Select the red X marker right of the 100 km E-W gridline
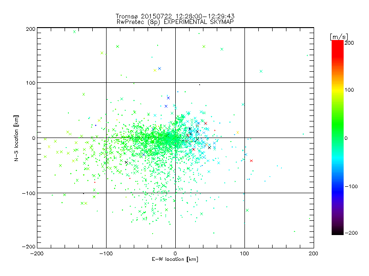The width and height of the screenshot is (369, 276). point(251,161)
